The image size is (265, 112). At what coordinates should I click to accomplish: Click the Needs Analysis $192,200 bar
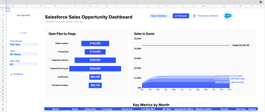[95, 44]
